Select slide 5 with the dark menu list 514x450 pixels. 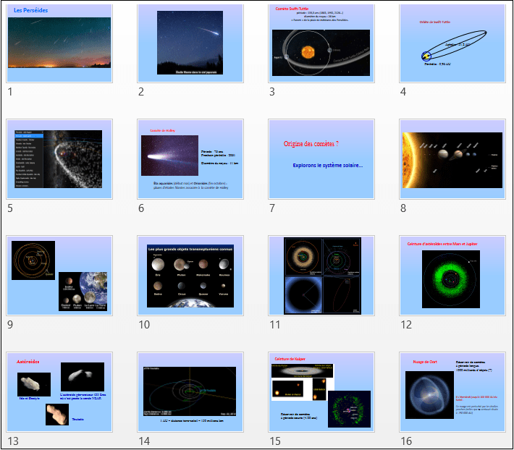click(59, 159)
